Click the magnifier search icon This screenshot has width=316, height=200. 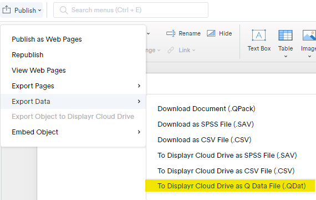click(64, 10)
